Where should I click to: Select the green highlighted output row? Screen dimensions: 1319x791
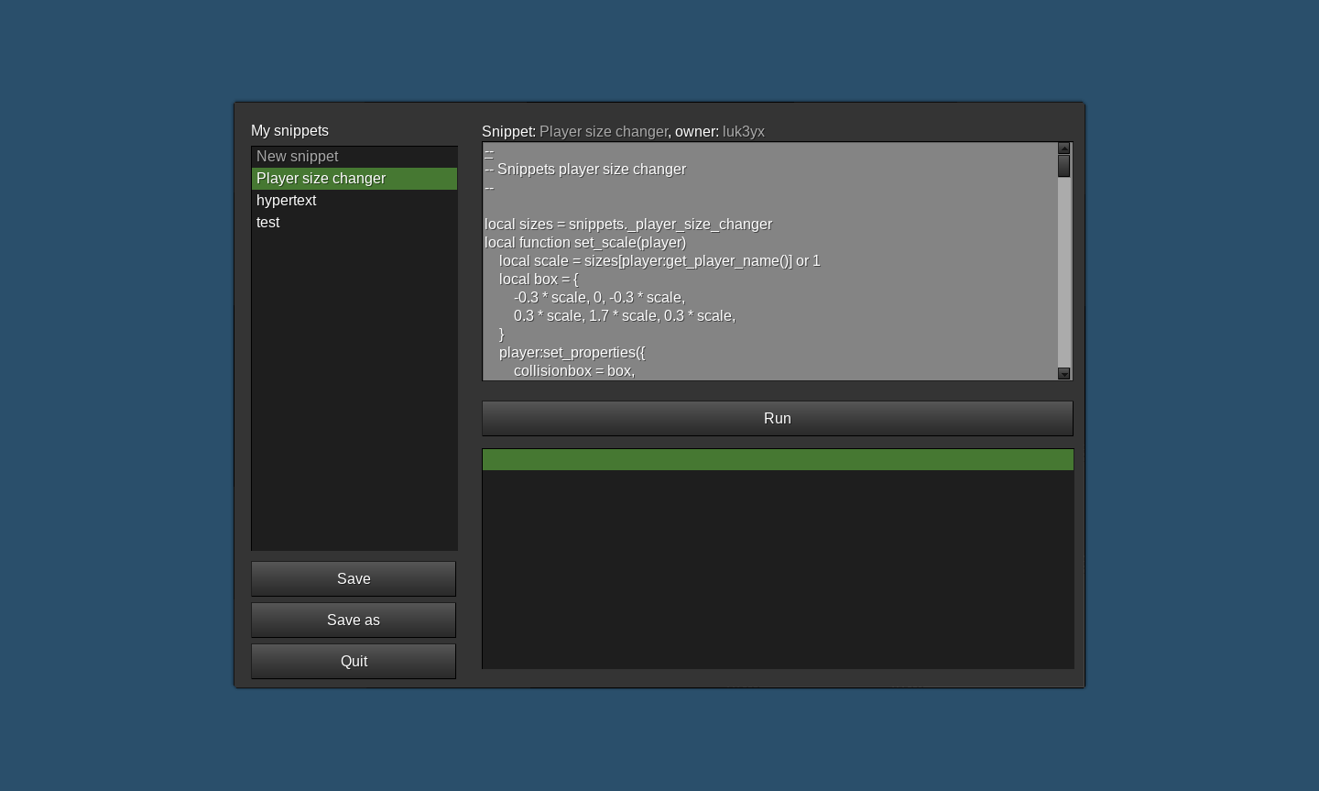(777, 460)
